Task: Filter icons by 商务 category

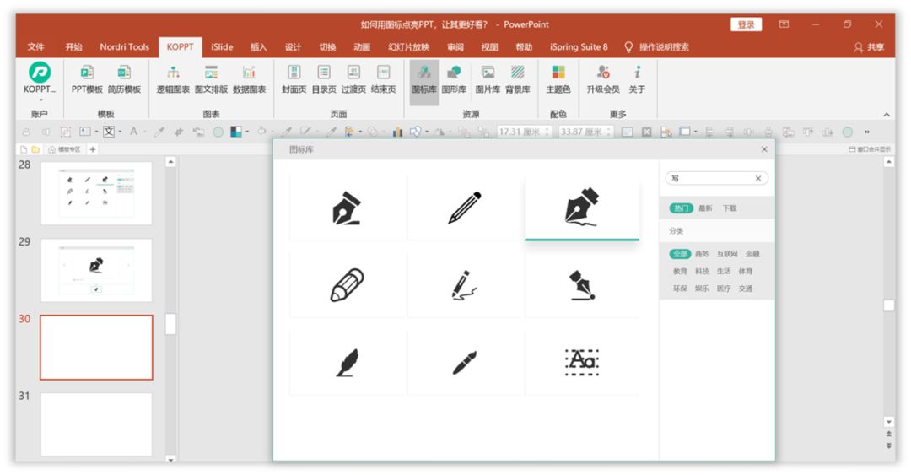Action: 702,254
